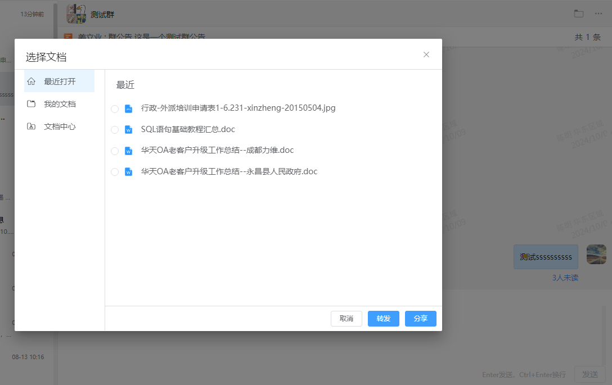This screenshot has height=385, width=612.
Task: Click the home icon next to 最近打开
Action: (31, 81)
